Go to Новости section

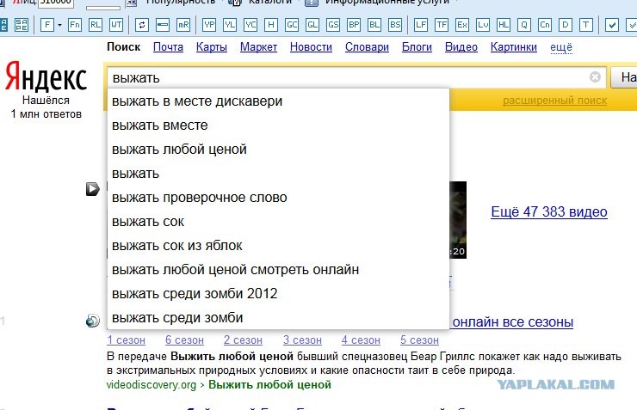311,47
